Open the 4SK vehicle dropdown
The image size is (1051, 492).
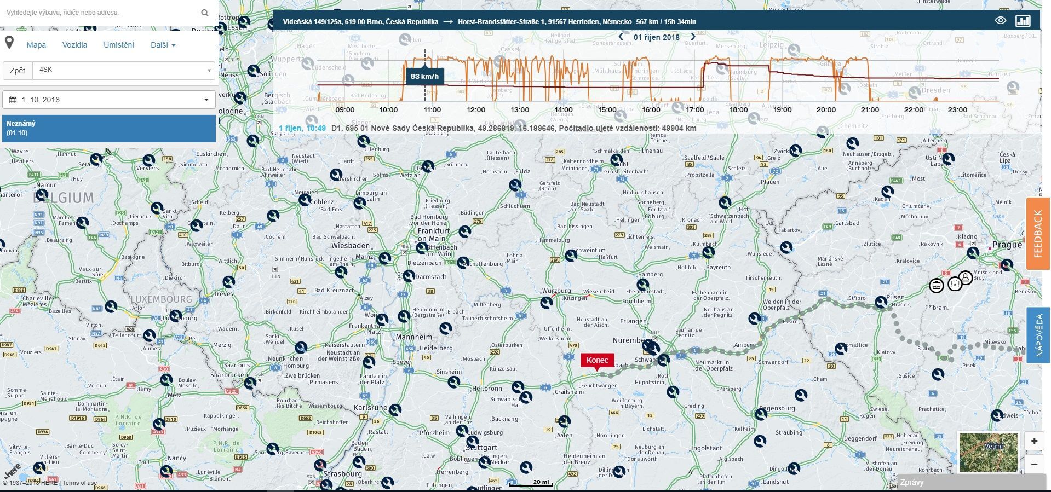pyautogui.click(x=124, y=70)
